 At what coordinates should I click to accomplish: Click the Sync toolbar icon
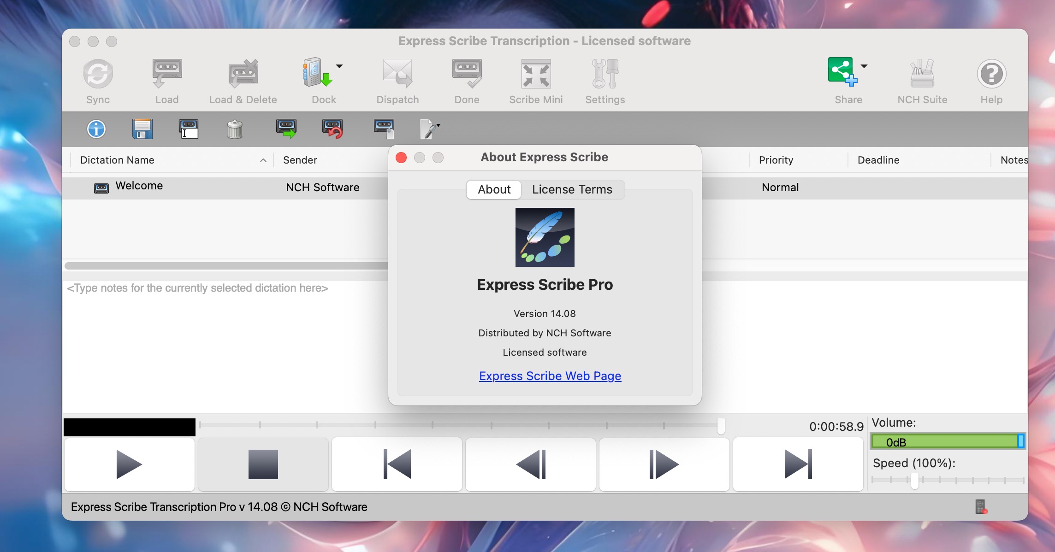coord(98,74)
